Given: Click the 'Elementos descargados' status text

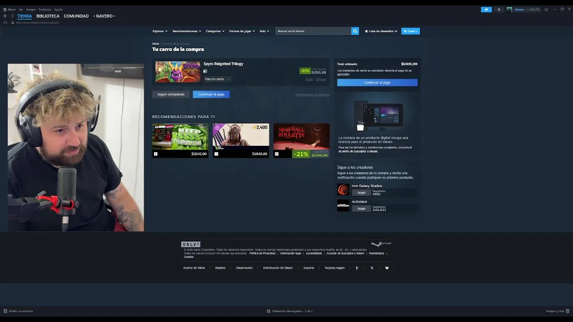Looking at the screenshot, I should pos(292,311).
